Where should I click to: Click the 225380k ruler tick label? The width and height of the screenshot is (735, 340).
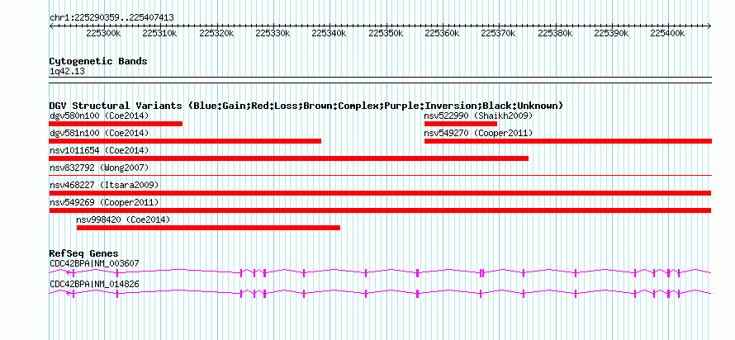pyautogui.click(x=555, y=33)
